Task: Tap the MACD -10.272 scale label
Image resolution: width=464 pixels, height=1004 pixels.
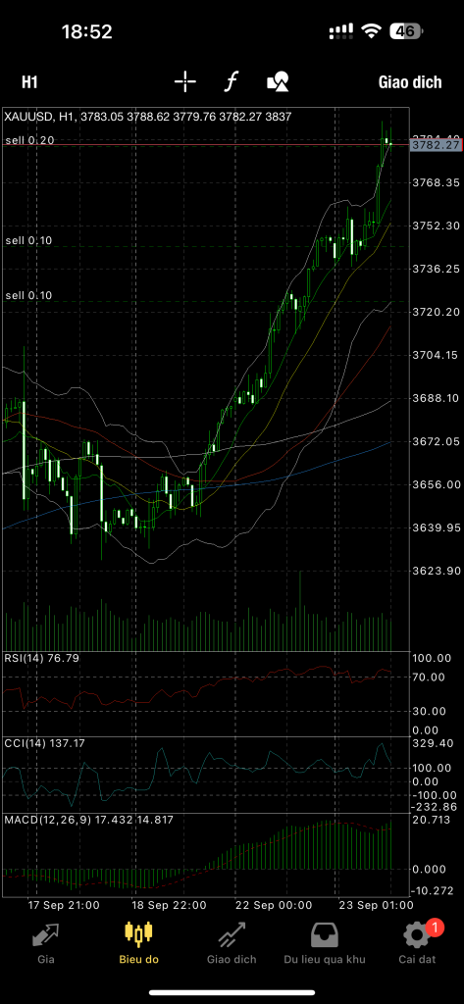Action: point(434,891)
